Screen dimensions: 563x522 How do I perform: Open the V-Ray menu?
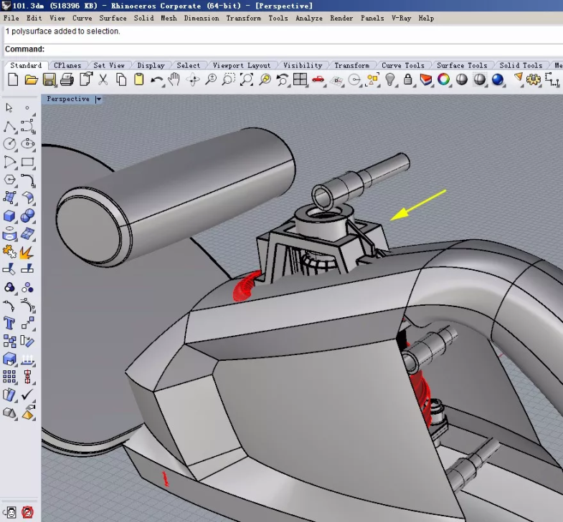point(401,18)
